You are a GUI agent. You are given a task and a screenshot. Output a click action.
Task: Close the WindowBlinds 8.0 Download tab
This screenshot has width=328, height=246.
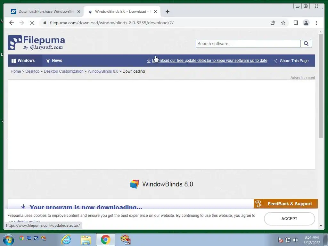(x=155, y=12)
